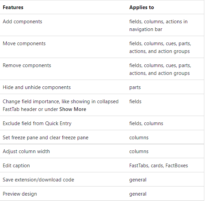Select the "Add components" feature cell
Screen dimensions: 206x201
click(23, 22)
